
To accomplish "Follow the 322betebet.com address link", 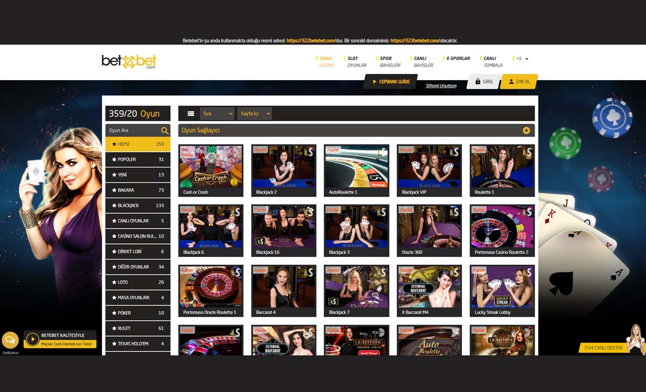I will (311, 40).
